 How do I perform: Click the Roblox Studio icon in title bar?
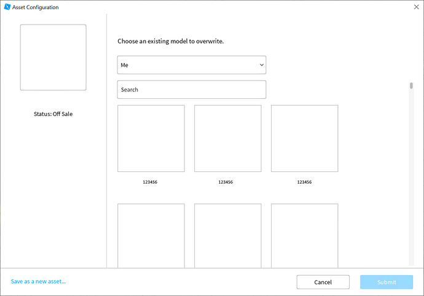7,7
